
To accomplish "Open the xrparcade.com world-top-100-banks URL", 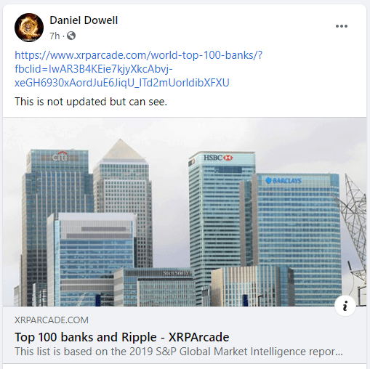I will click(139, 55).
